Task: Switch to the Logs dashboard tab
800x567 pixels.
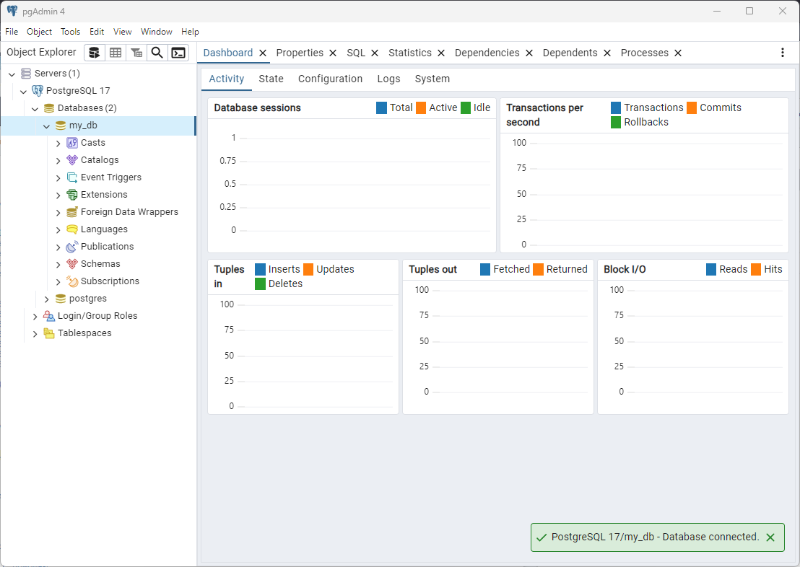Action: tap(388, 79)
